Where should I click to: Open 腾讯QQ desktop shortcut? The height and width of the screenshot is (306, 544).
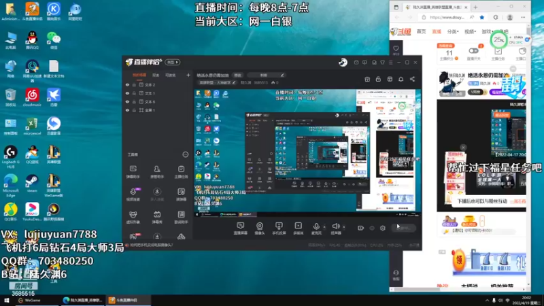pyautogui.click(x=32, y=40)
